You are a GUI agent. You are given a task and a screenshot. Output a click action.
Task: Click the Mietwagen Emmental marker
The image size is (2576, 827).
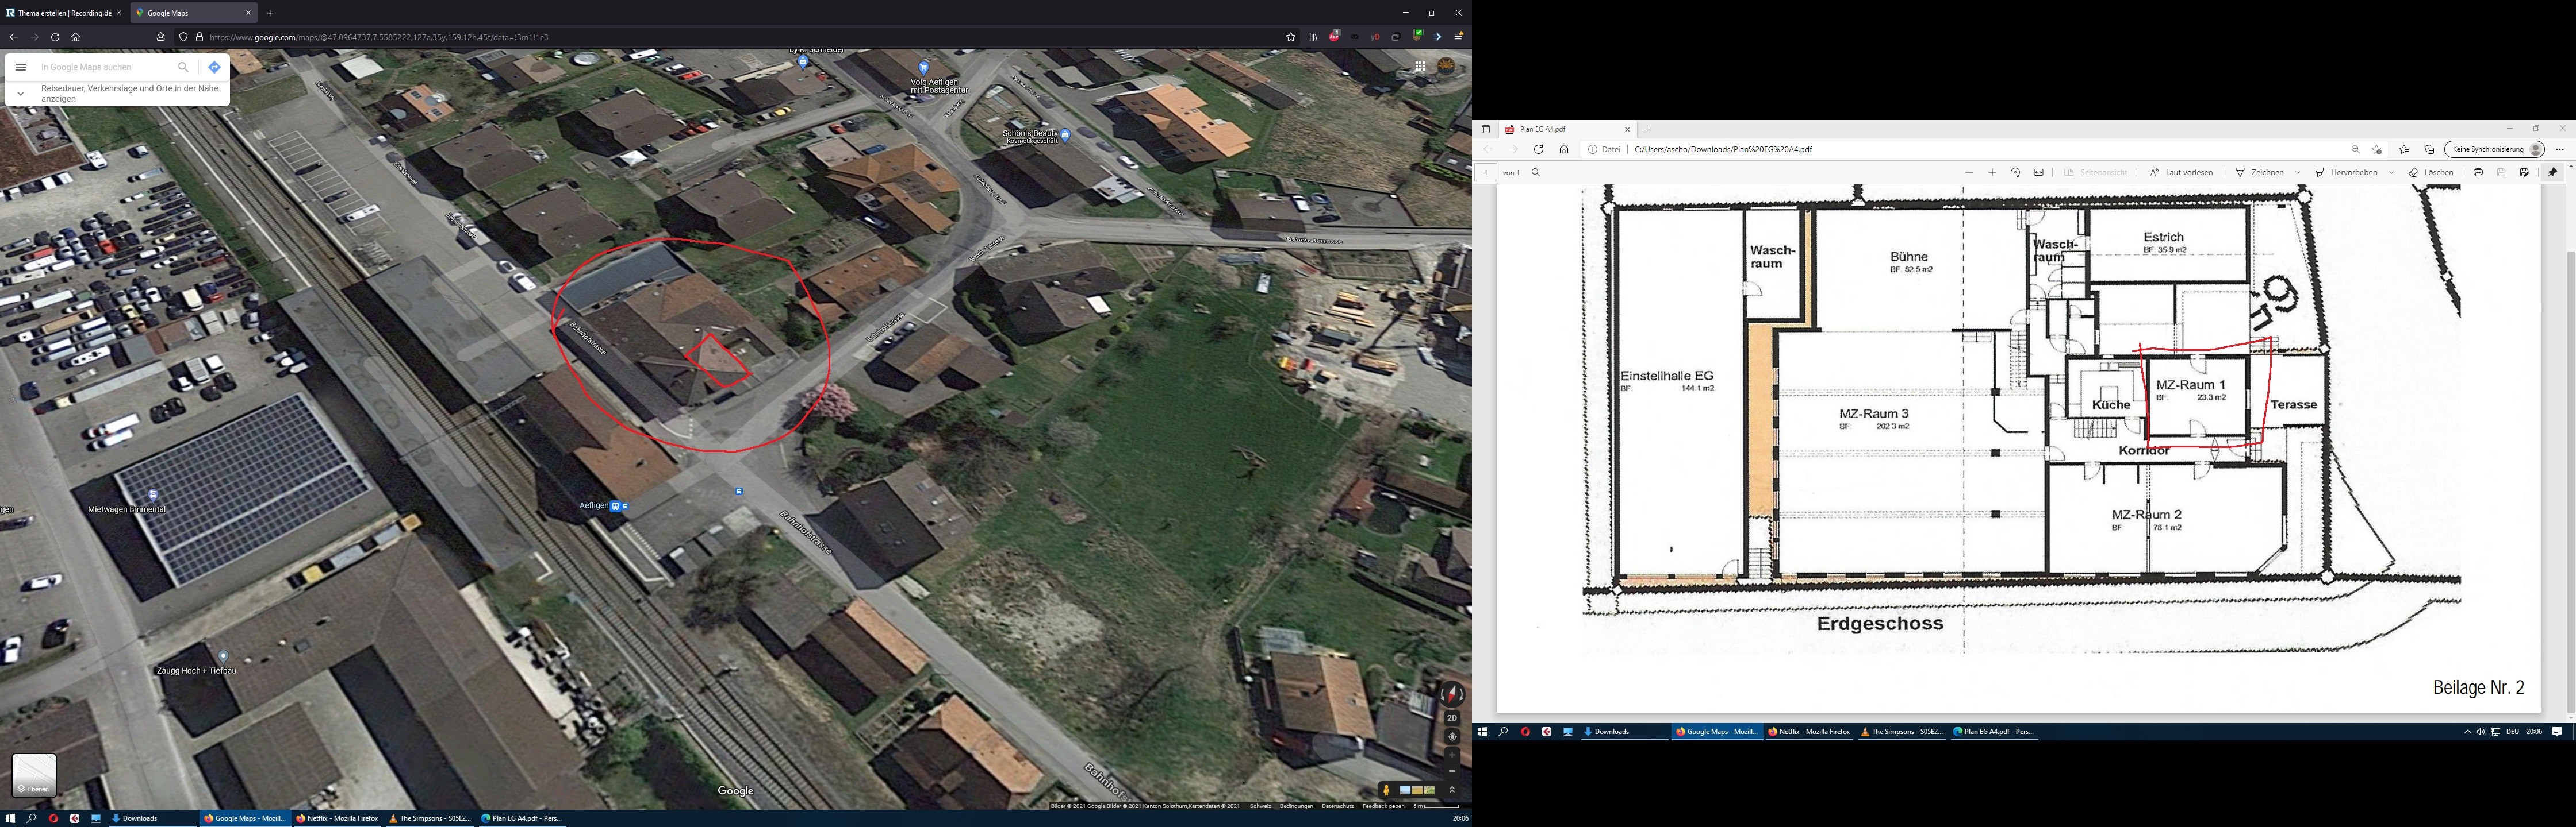tap(153, 496)
